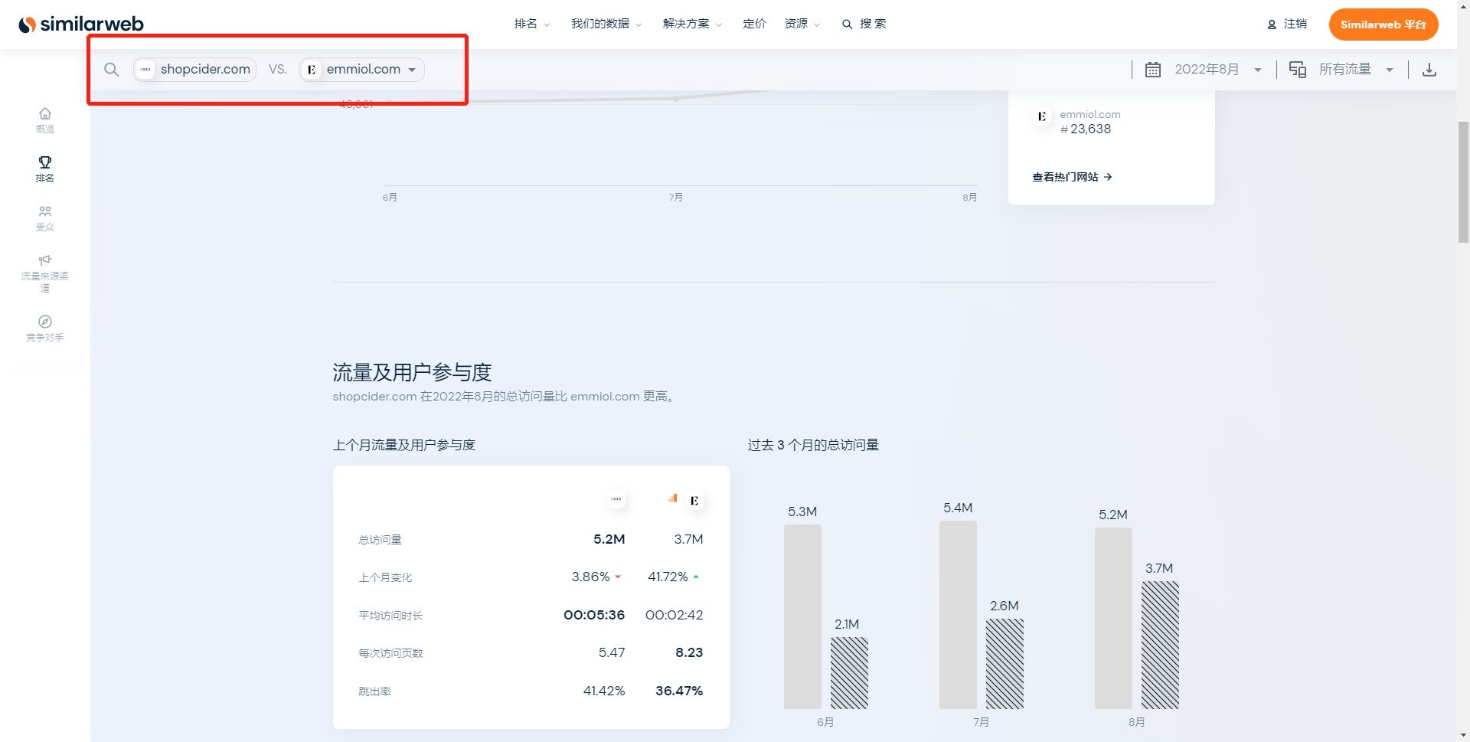Open the 所有流量 traffic type dropdown
The image size is (1470, 742).
point(1356,70)
